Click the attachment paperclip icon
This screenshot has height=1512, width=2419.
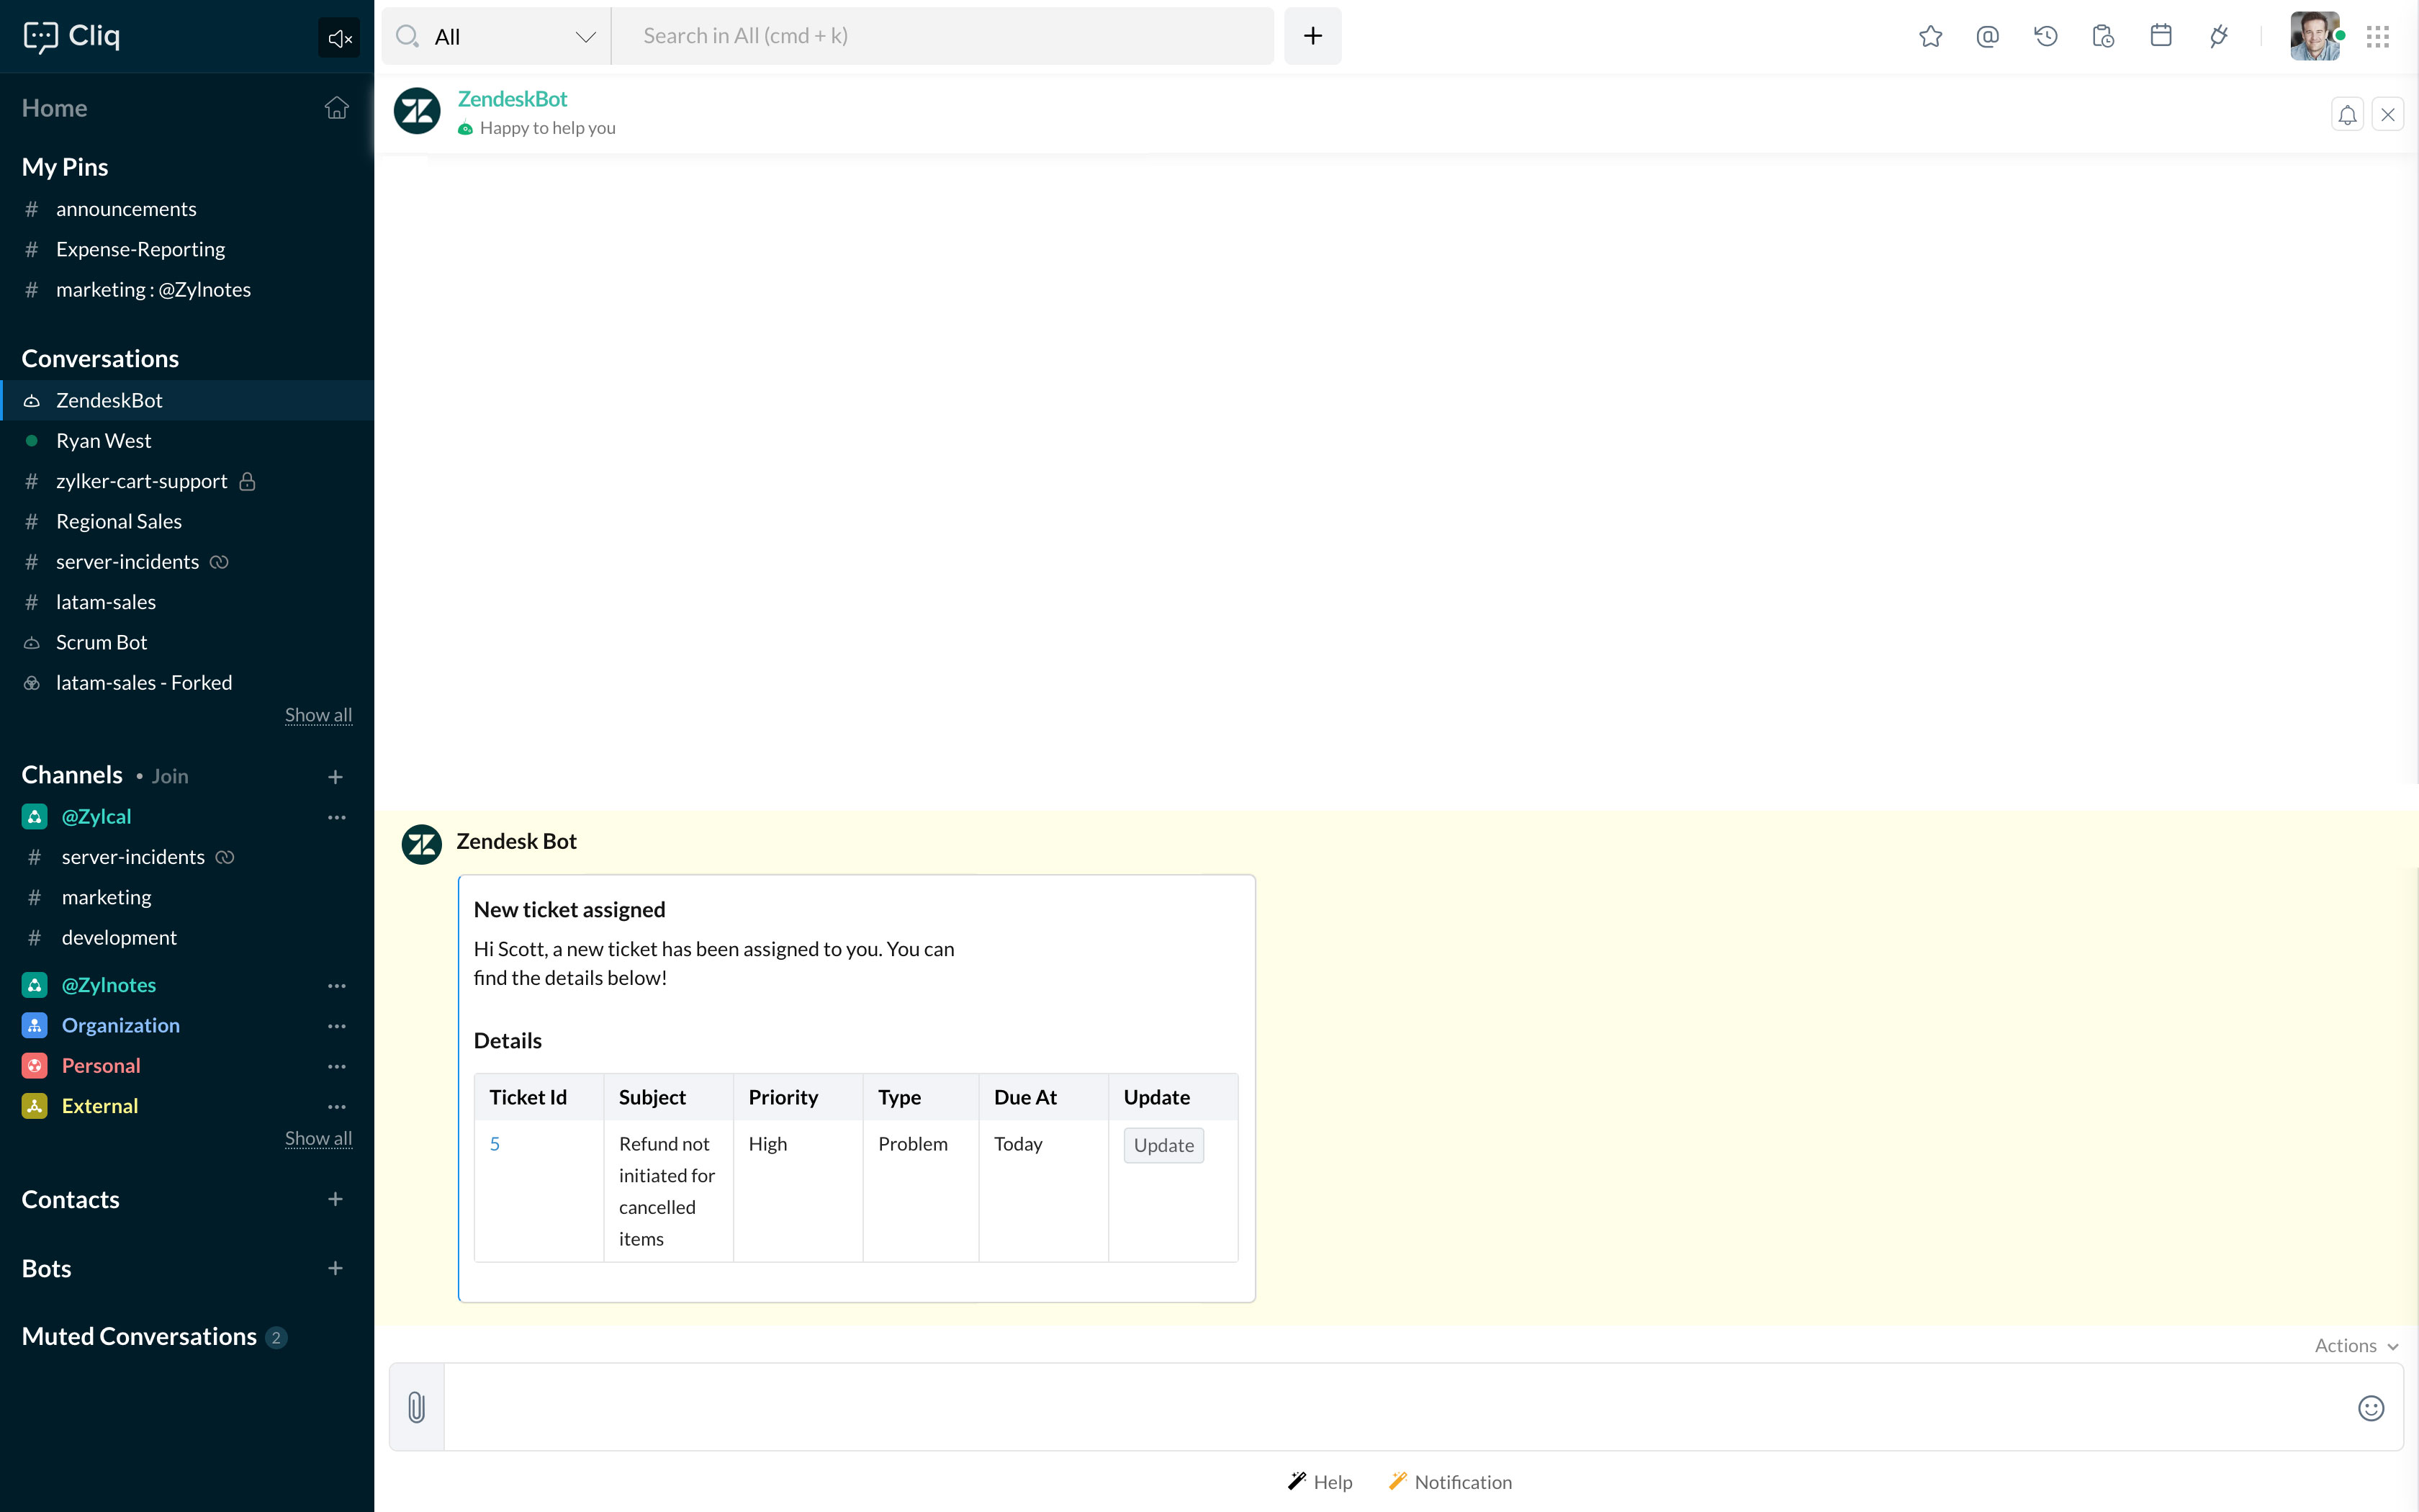click(417, 1407)
